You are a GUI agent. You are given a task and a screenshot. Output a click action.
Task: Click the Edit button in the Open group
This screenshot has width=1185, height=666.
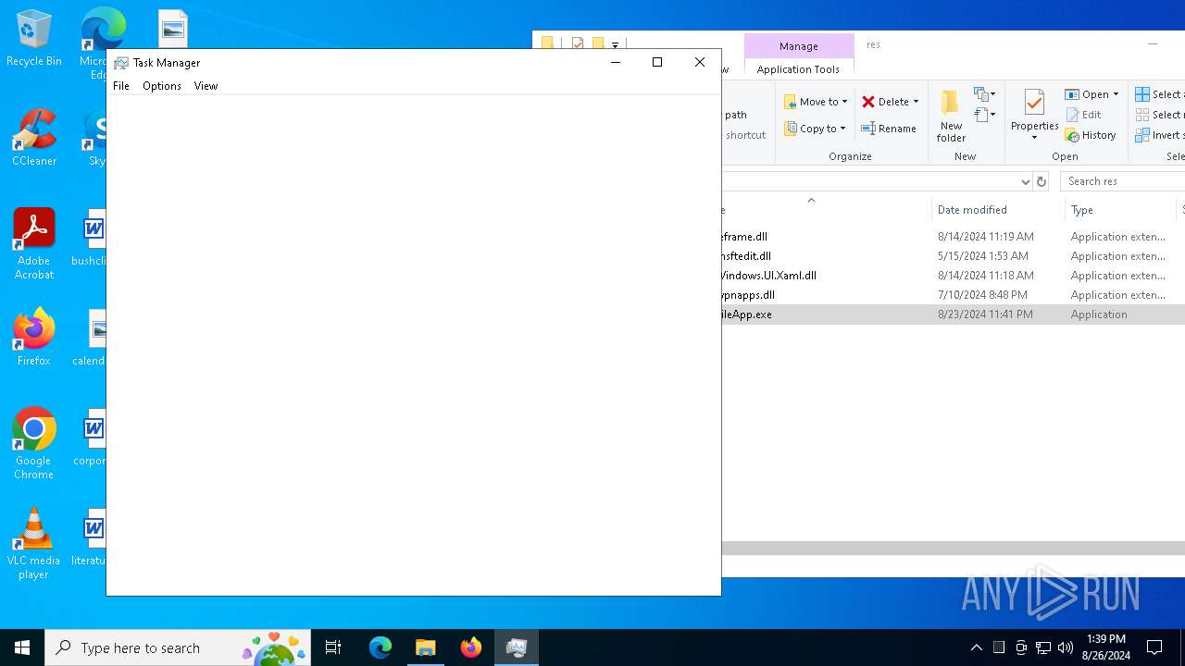[1083, 115]
